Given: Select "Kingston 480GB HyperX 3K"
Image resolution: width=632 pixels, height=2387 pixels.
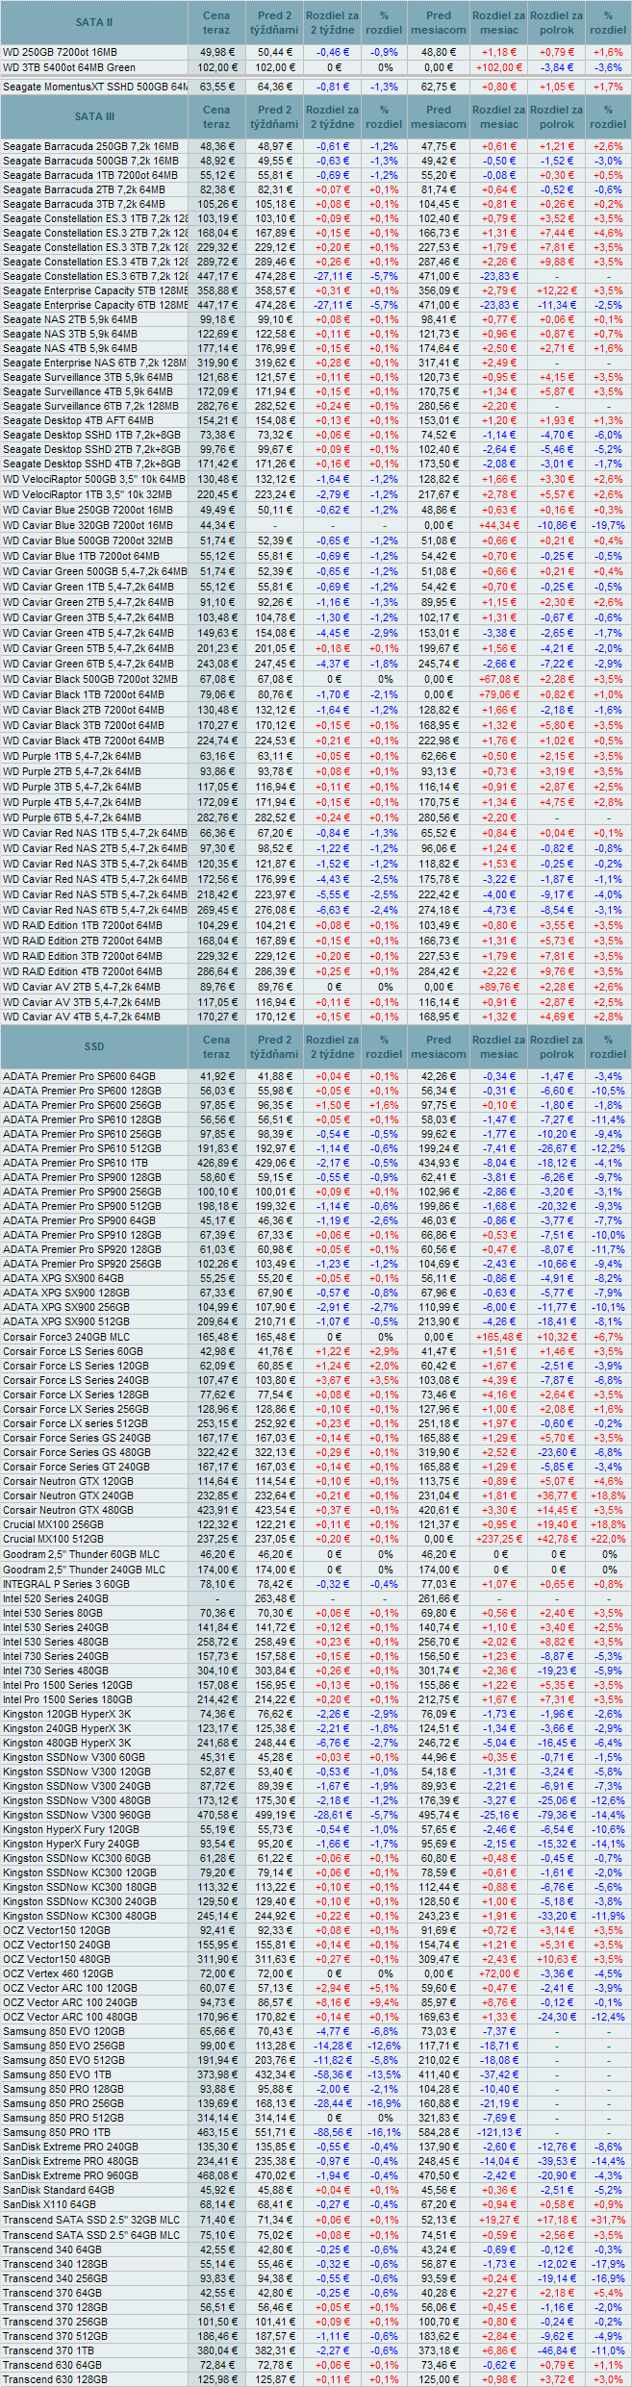Looking at the screenshot, I should pyautogui.click(x=67, y=1743).
